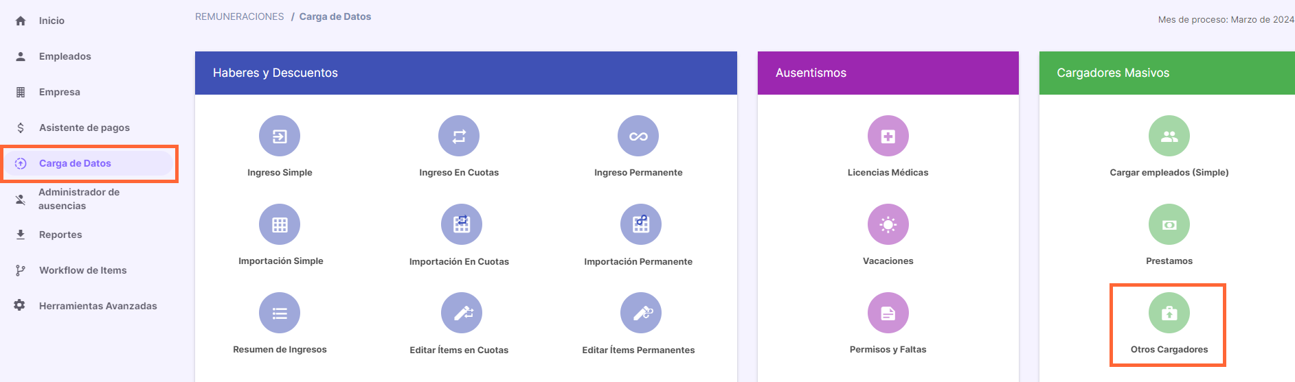Viewport: 1295px width, 382px height.
Task: View Resumen de Ingresos list icon
Action: click(x=280, y=313)
